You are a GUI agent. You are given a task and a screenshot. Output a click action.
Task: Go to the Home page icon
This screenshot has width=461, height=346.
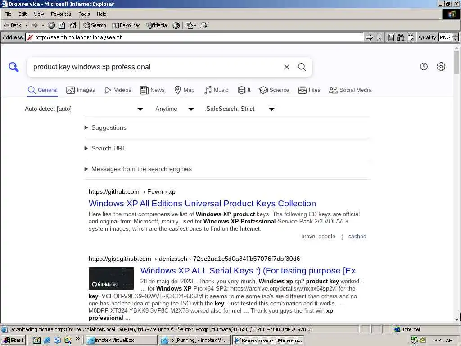[x=73, y=25]
